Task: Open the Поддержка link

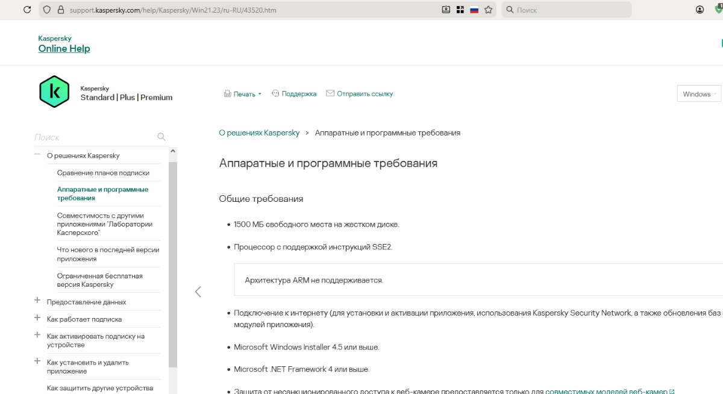Action: click(299, 94)
